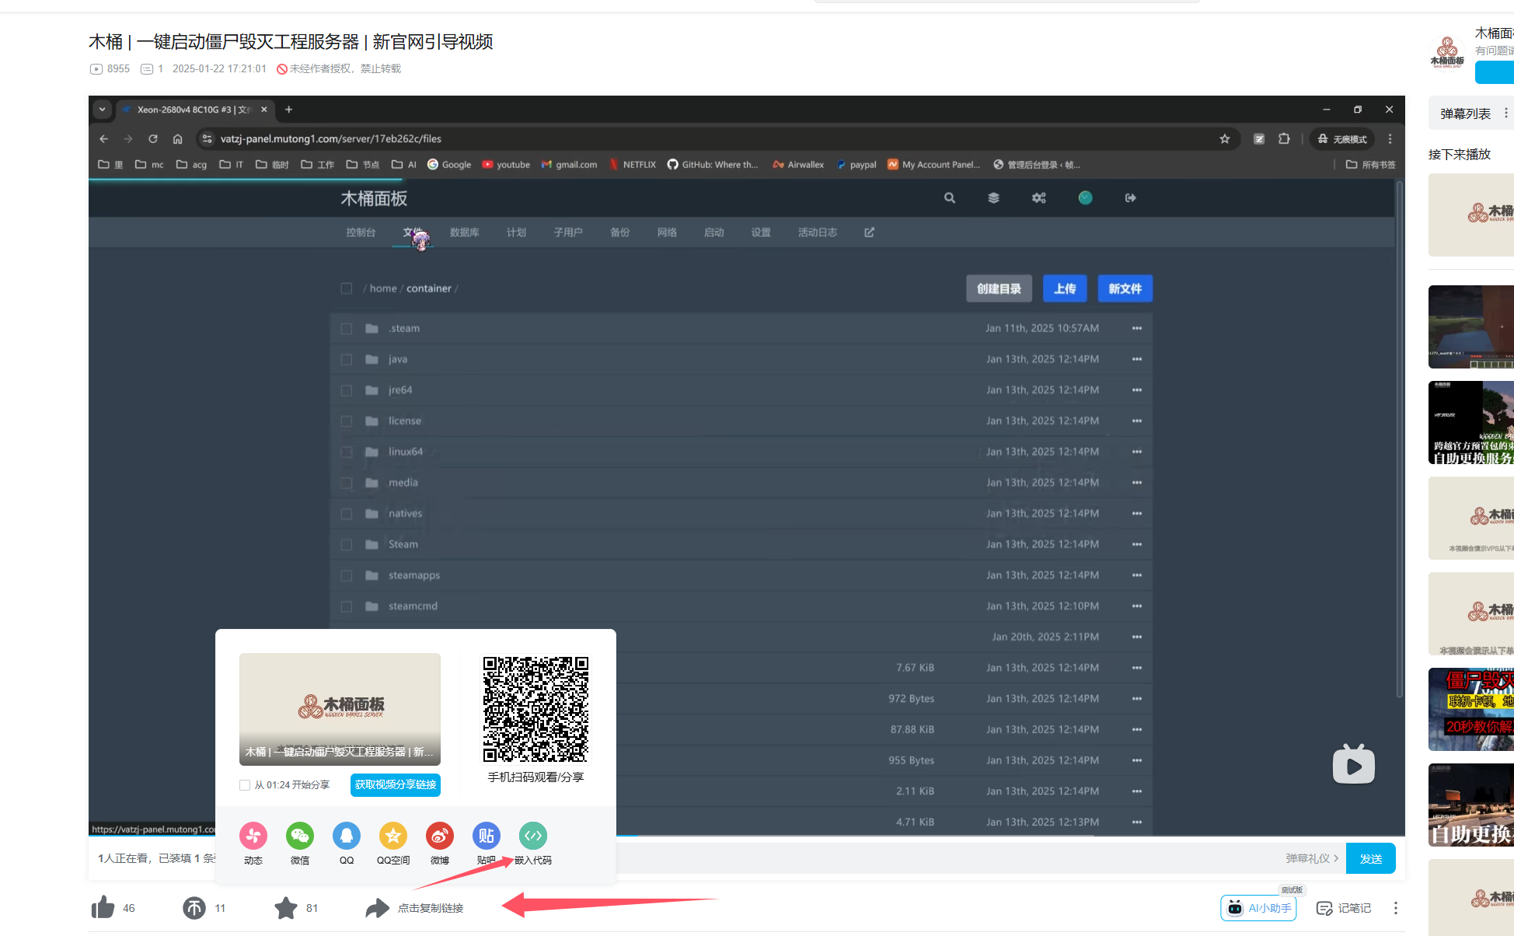Share to WeChat icon
Image resolution: width=1514 pixels, height=936 pixels.
pos(300,836)
